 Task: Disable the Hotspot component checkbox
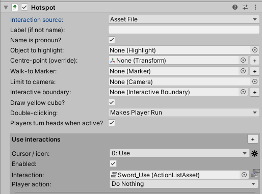point(24,7)
